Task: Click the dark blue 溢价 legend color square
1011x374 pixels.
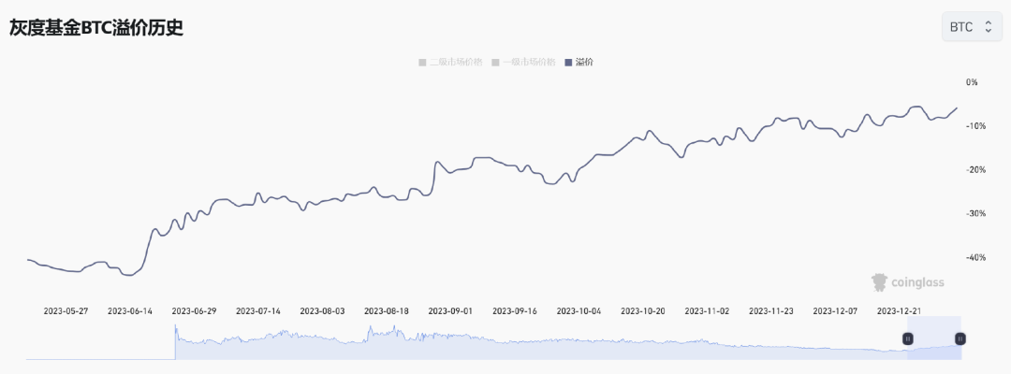Action: 568,62
